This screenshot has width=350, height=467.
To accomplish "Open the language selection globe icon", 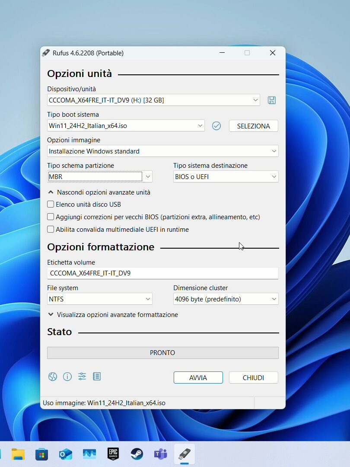I will (x=52, y=376).
